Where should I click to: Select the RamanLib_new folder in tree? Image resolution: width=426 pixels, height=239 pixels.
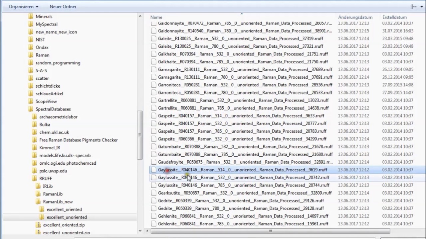(x=54, y=202)
